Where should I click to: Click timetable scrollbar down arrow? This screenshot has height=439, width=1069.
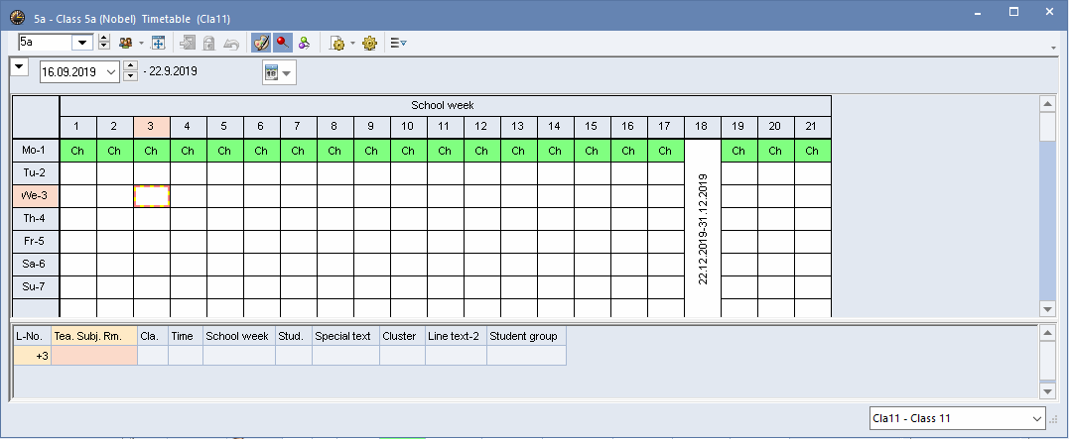point(1048,308)
